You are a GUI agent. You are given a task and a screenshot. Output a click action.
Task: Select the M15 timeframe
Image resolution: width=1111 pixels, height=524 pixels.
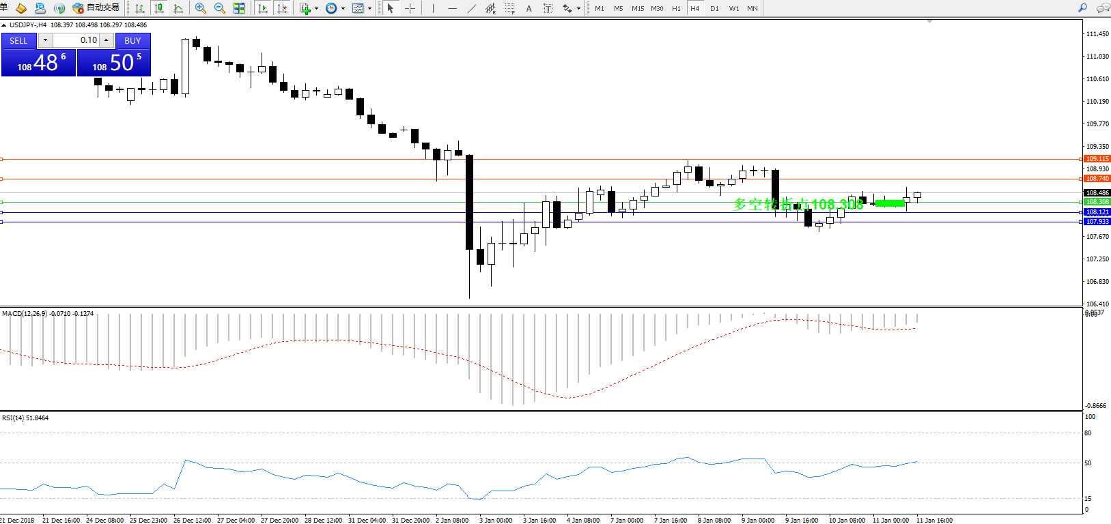(638, 8)
